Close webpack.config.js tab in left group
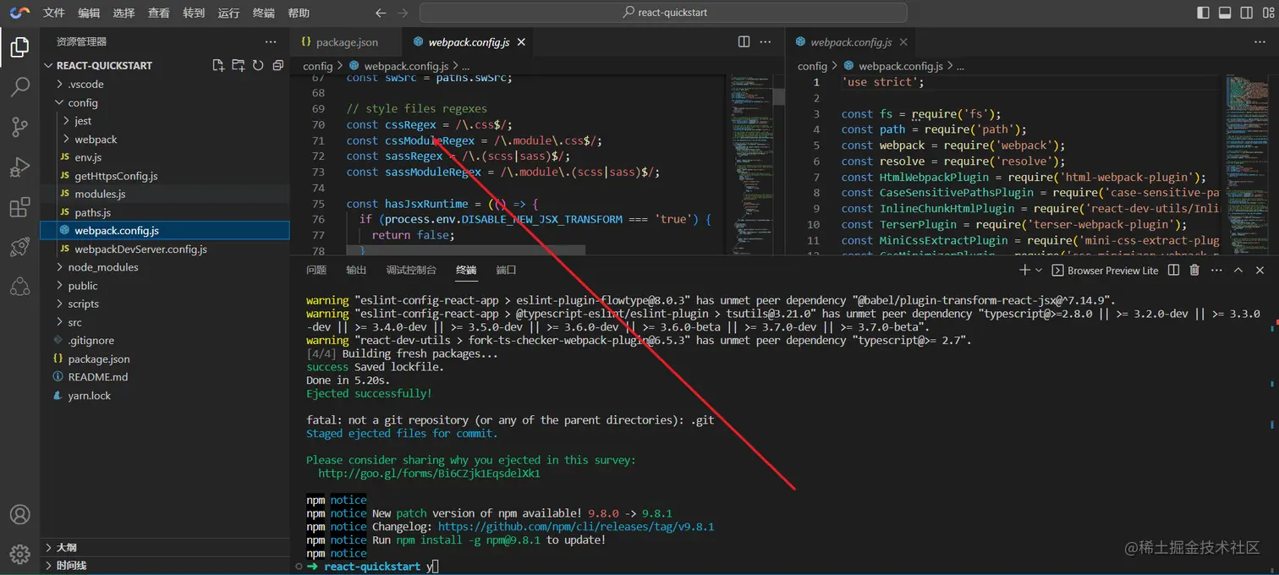The height and width of the screenshot is (575, 1279). click(x=521, y=42)
